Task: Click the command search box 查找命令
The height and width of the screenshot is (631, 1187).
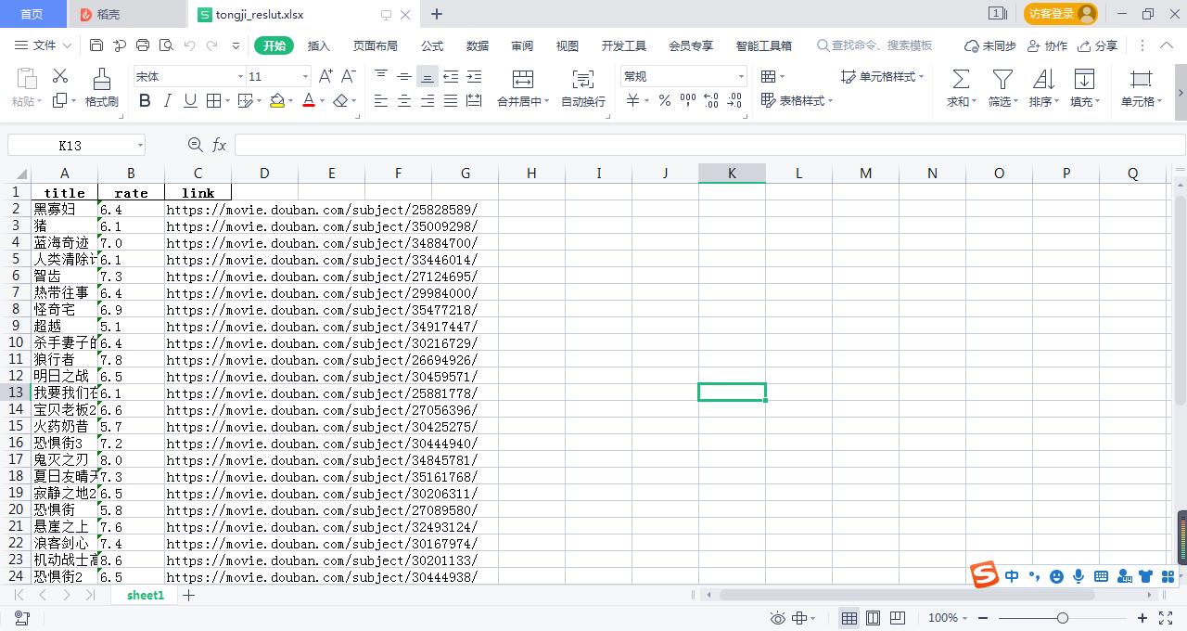Action: point(875,45)
